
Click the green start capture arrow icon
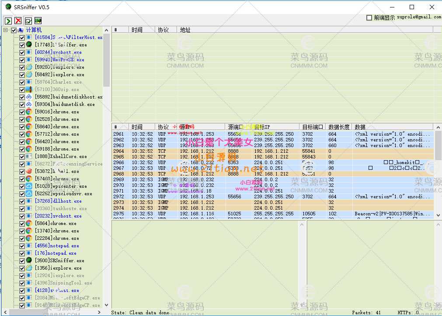tap(8, 21)
